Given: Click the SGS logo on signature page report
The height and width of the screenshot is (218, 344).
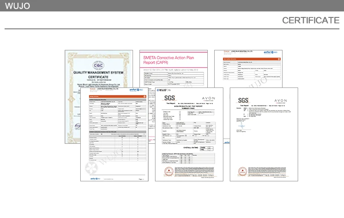Looking at the screenshot, I should pos(243,100).
